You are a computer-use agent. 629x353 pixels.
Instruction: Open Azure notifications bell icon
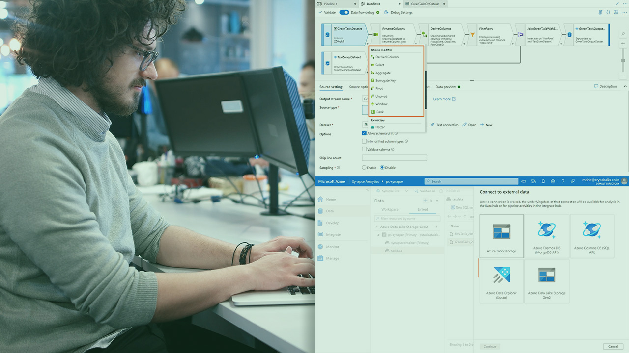(x=543, y=181)
